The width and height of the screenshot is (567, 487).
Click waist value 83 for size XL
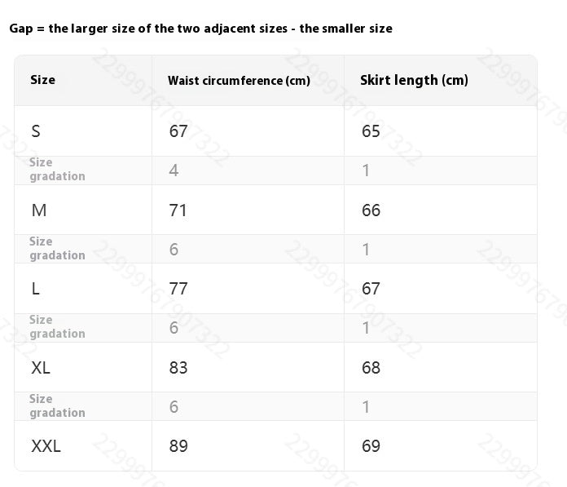178,368
